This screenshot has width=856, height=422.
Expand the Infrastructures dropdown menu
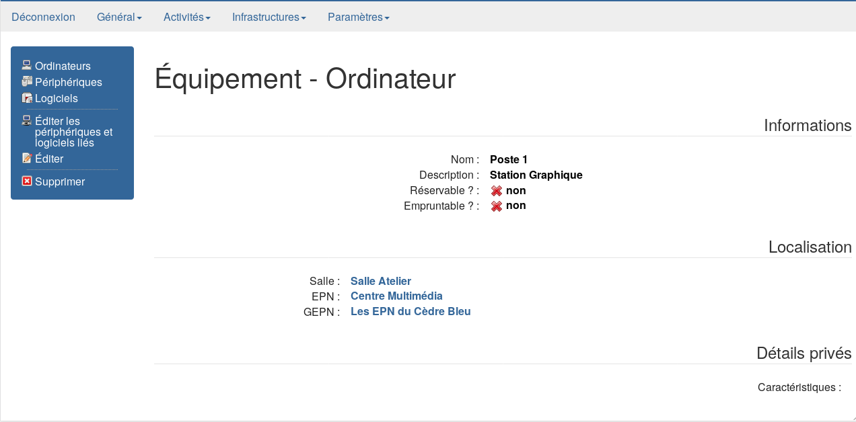[269, 17]
